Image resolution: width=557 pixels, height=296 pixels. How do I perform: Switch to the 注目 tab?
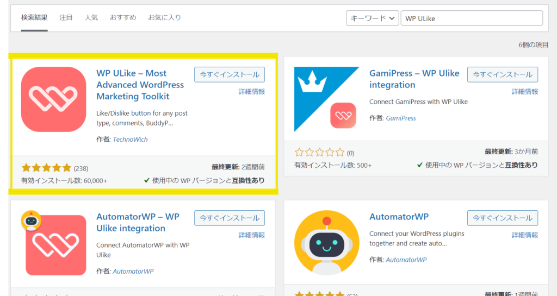pos(66,18)
